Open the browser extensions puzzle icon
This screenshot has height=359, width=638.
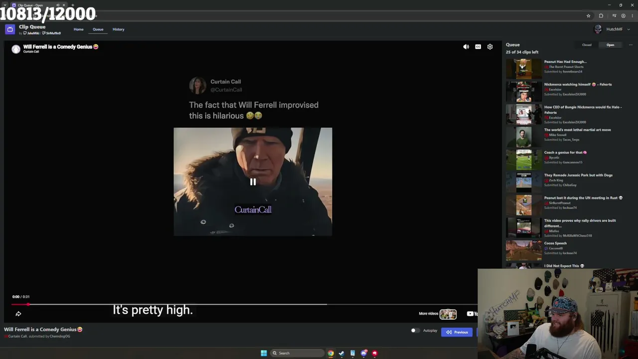(601, 16)
